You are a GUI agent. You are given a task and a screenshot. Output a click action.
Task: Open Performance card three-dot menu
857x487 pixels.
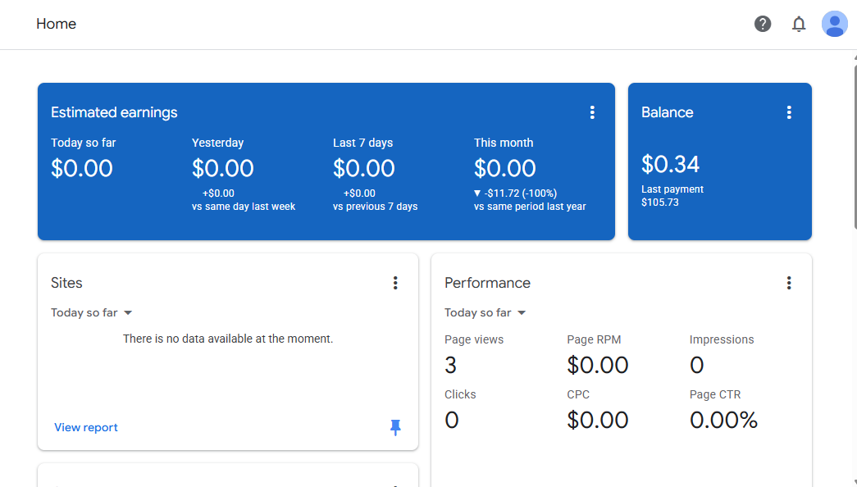click(x=789, y=283)
